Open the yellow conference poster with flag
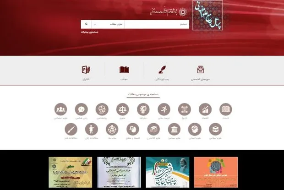The image size is (284, 190). coord(70,172)
